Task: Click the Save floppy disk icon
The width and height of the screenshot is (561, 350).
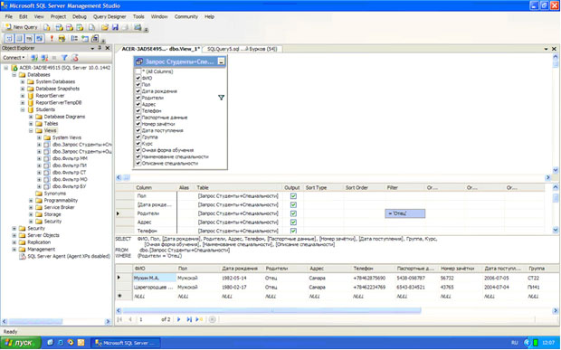Action: pos(115,27)
